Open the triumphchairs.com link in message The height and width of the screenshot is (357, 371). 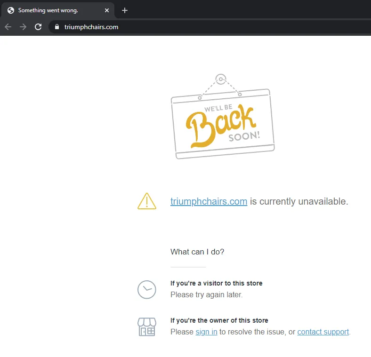coord(209,201)
